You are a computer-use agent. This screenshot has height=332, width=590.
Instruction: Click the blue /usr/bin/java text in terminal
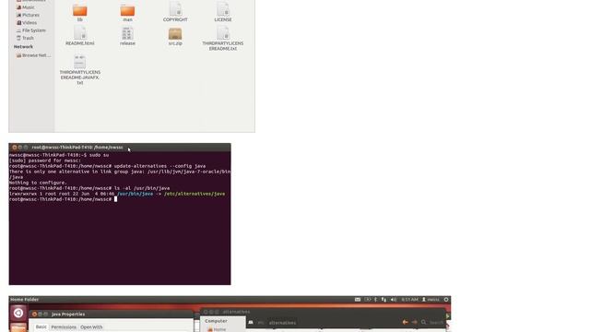136,194
